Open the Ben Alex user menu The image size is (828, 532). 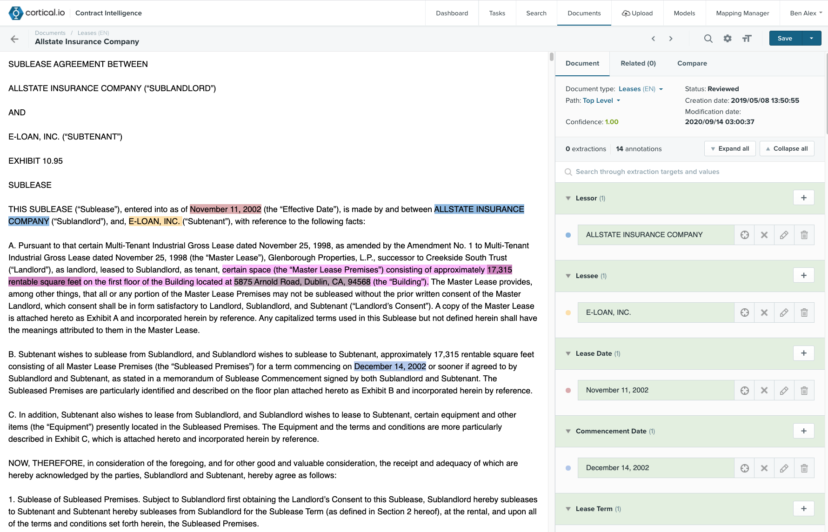tap(806, 13)
